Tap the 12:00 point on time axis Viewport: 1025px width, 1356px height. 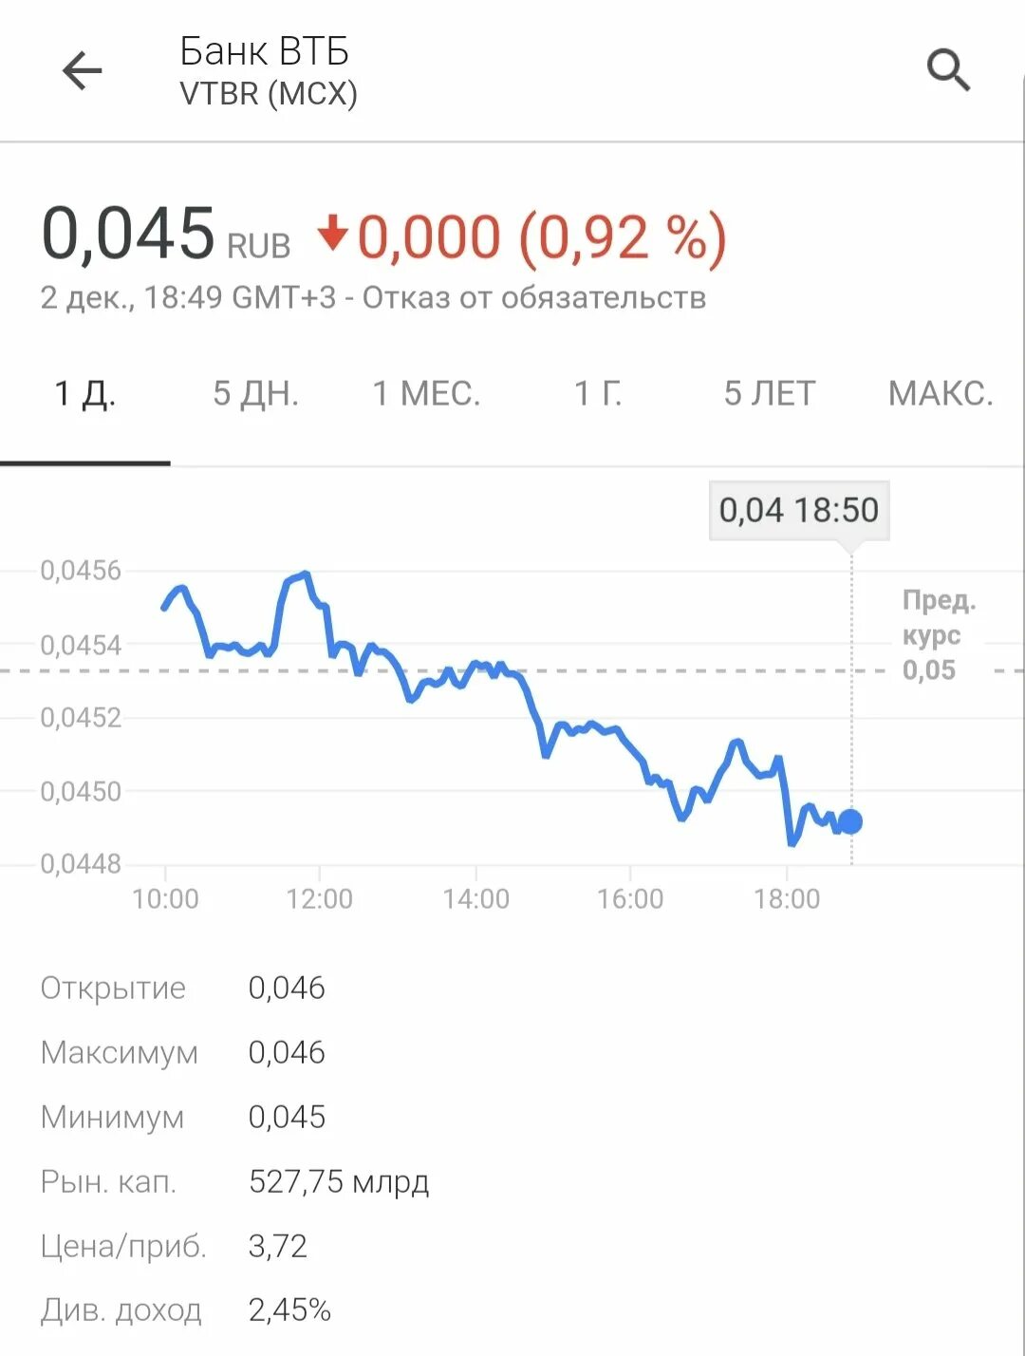coord(320,898)
